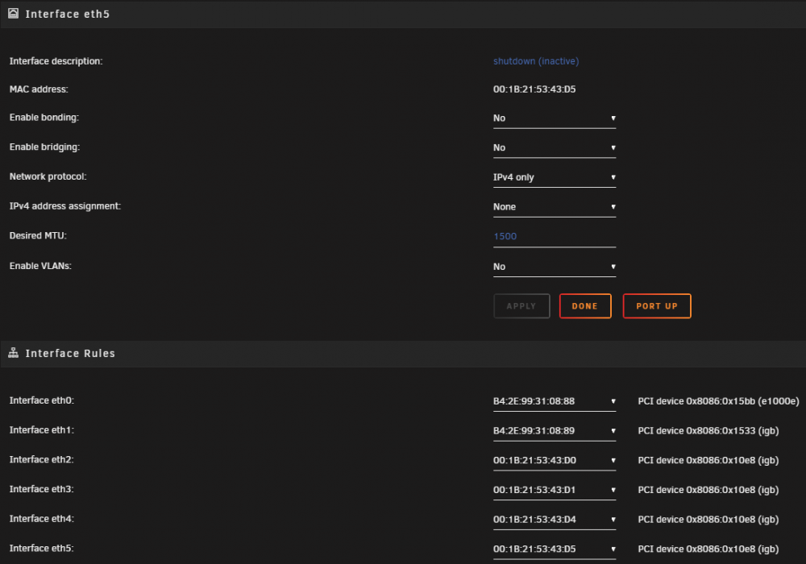
Task: Click the Interface eth2 label
Action: point(42,460)
